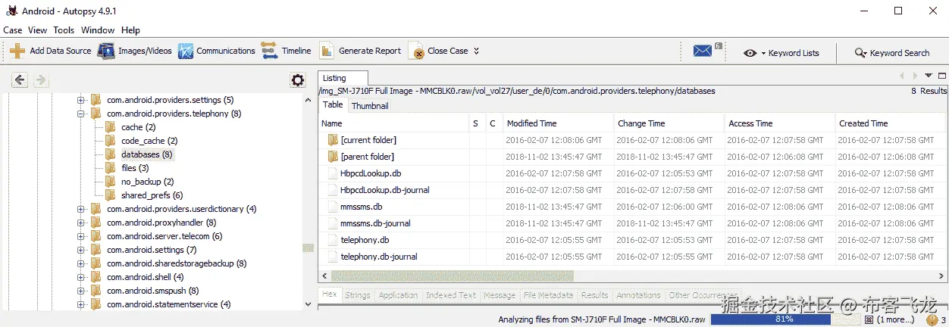Image resolution: width=949 pixels, height=327 pixels.
Task: Expand the com.android.shell node
Action: [81, 277]
